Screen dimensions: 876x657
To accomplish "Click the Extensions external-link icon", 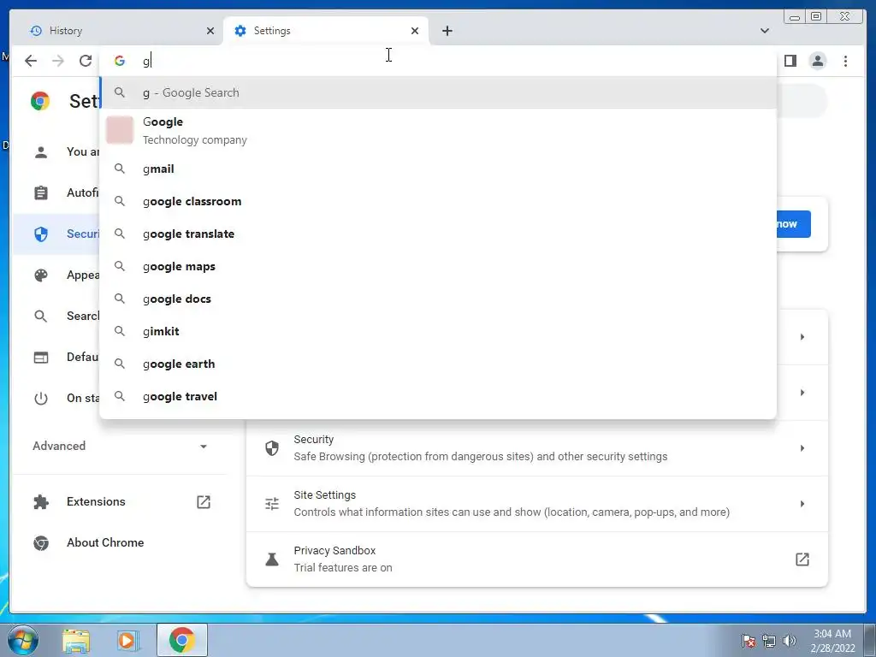I will pyautogui.click(x=204, y=501).
